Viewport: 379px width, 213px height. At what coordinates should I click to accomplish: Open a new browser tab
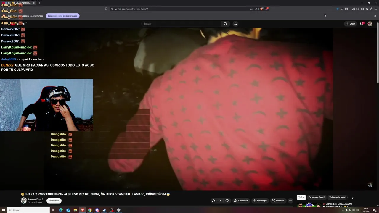(x=39, y=3)
